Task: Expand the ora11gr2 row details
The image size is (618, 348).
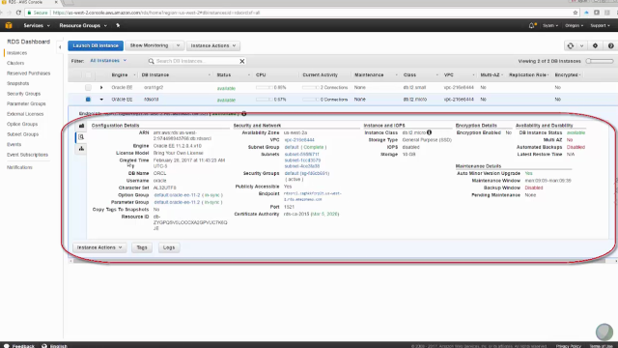Action: pyautogui.click(x=101, y=88)
